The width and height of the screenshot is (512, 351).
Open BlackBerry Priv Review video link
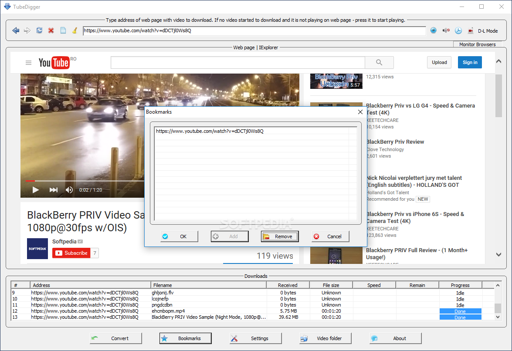tap(395, 142)
